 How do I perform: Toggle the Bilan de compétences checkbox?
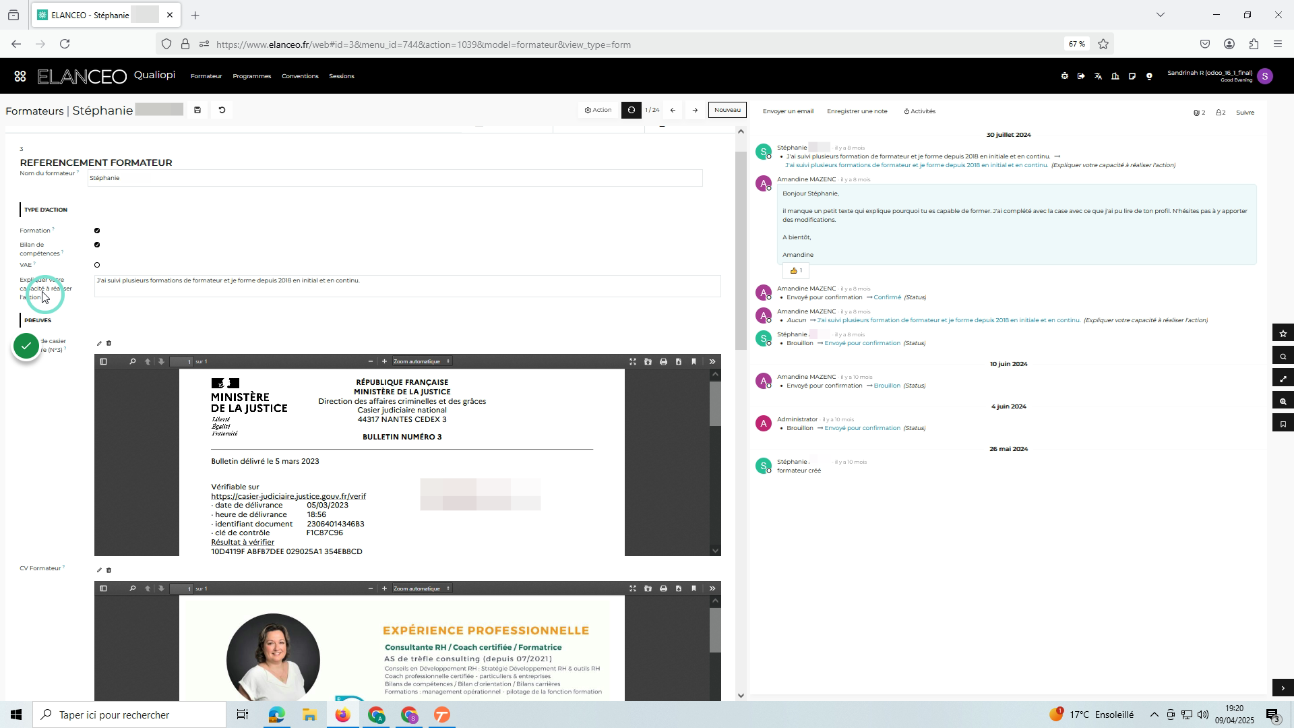pos(97,245)
